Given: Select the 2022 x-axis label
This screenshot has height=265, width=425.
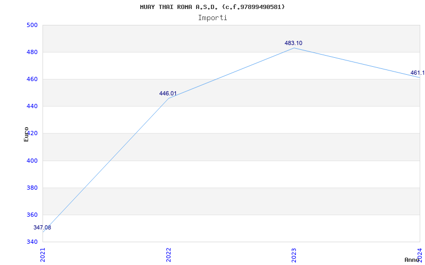Looking at the screenshot, I should click(168, 255).
